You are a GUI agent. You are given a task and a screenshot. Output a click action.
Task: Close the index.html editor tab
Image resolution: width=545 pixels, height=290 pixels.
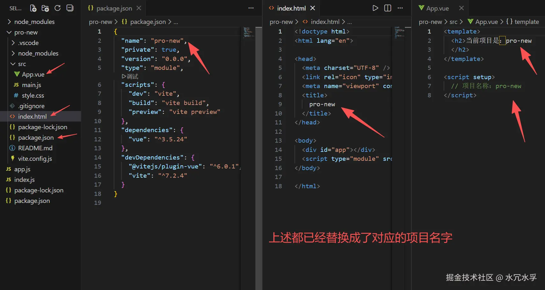[313, 8]
